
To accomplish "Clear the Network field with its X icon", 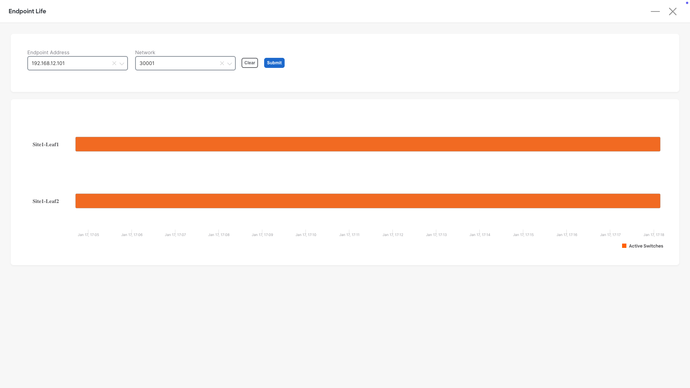I will coord(222,63).
